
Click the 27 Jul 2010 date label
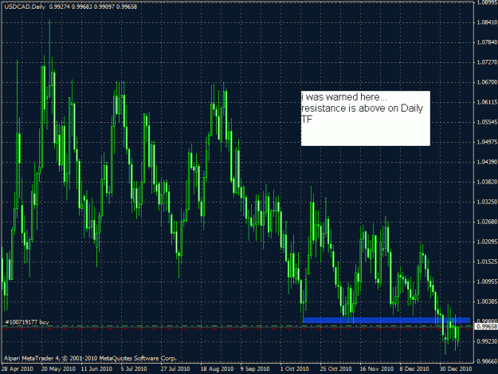[175, 369]
